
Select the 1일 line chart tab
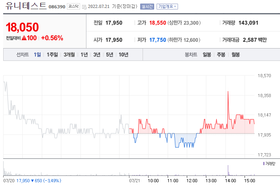(x=37, y=55)
